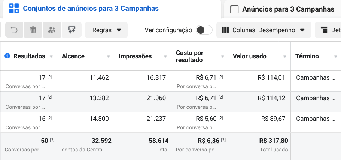Click the 16 results value link

[42, 119]
